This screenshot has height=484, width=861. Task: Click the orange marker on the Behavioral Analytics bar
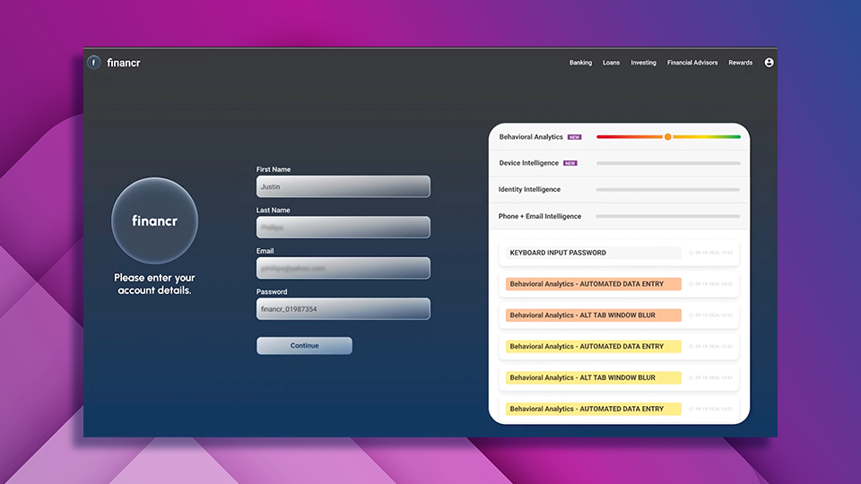pyautogui.click(x=667, y=137)
